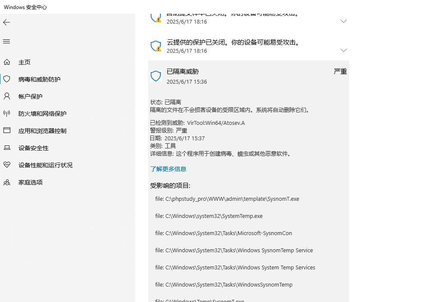Open the hamburger navigation menu
The image size is (438, 302).
coord(6,42)
